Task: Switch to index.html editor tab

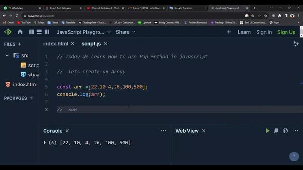Action: 55,44
